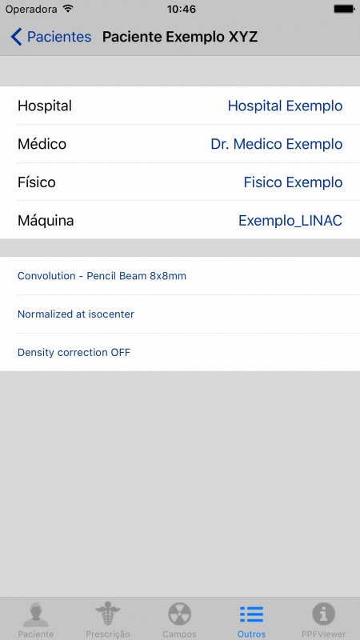This screenshot has width=360, height=640.
Task: Tap the Fisico Exemplo value
Action: 293,182
